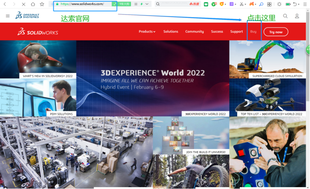Open the Solutions menu item
Image resolution: width=310 pixels, height=189 pixels.
pyautogui.click(x=171, y=32)
